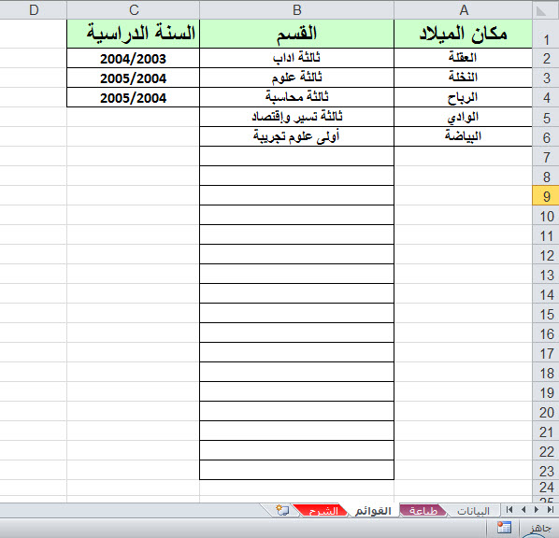This screenshot has height=538, width=559.
Task: Click the cell with ثالثة علوم
Action: (296, 78)
